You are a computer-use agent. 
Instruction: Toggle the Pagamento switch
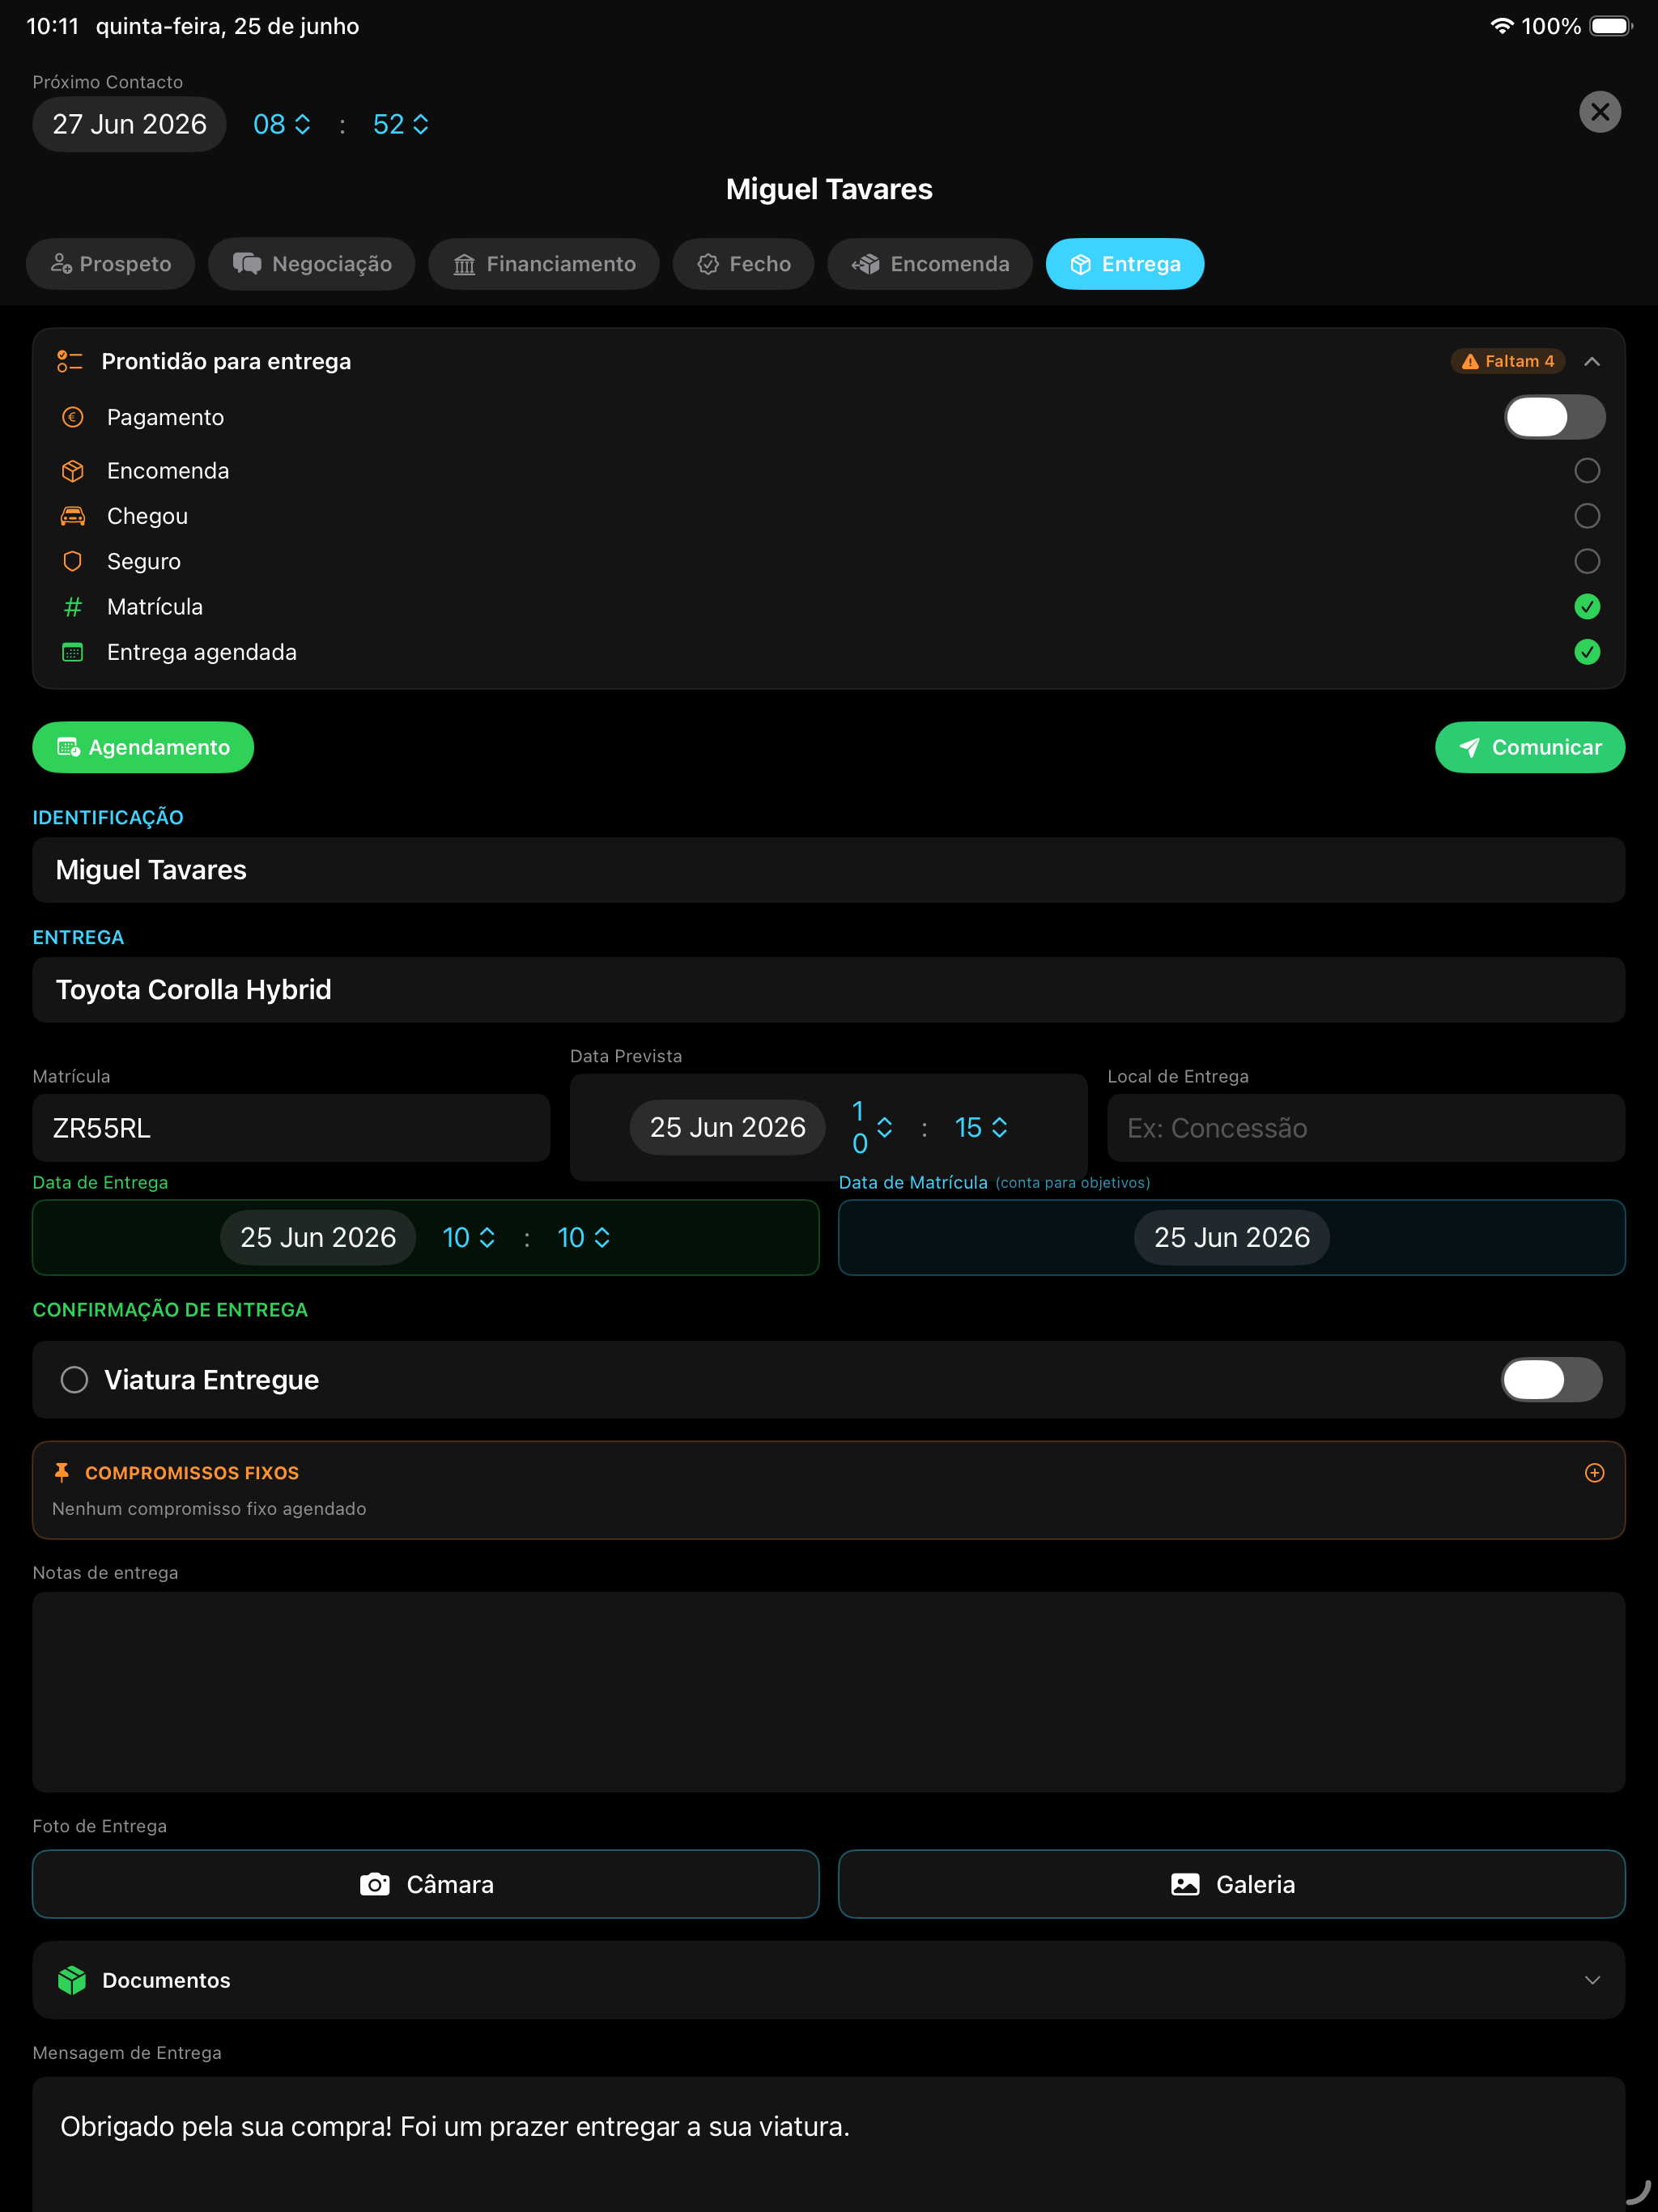point(1554,417)
